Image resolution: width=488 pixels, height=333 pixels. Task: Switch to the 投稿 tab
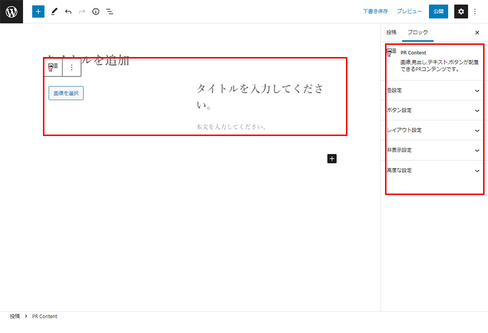[391, 32]
